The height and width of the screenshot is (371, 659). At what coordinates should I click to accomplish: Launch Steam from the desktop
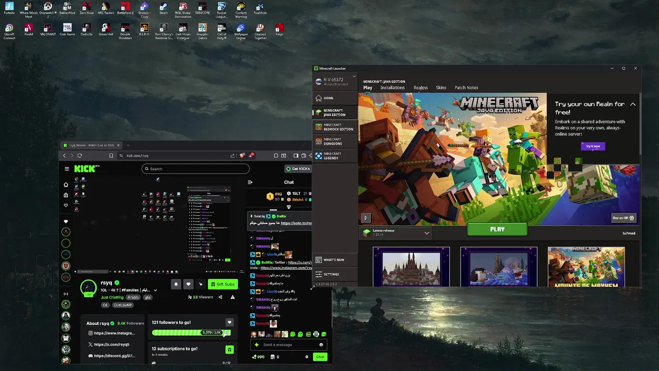[x=163, y=9]
